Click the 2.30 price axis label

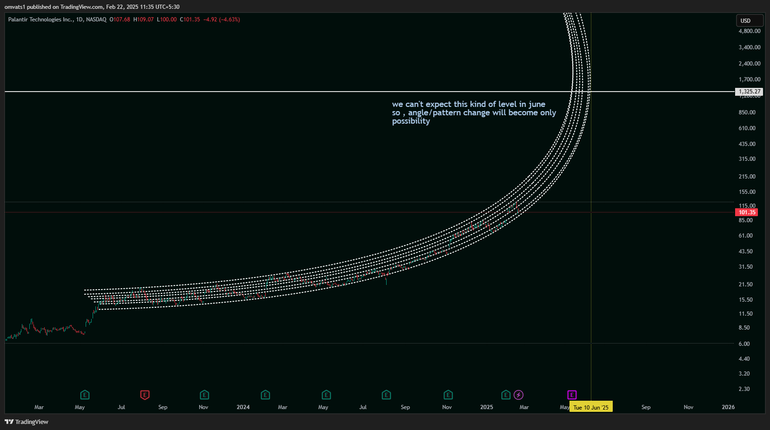[744, 389]
